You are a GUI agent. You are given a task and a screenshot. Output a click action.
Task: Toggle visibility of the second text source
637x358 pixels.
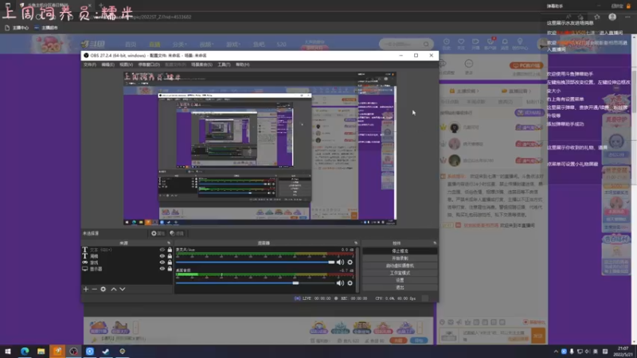click(162, 256)
